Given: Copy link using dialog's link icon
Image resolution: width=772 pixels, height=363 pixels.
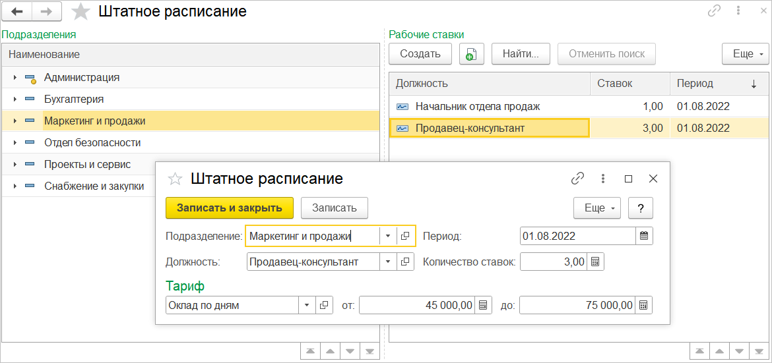Looking at the screenshot, I should (577, 179).
